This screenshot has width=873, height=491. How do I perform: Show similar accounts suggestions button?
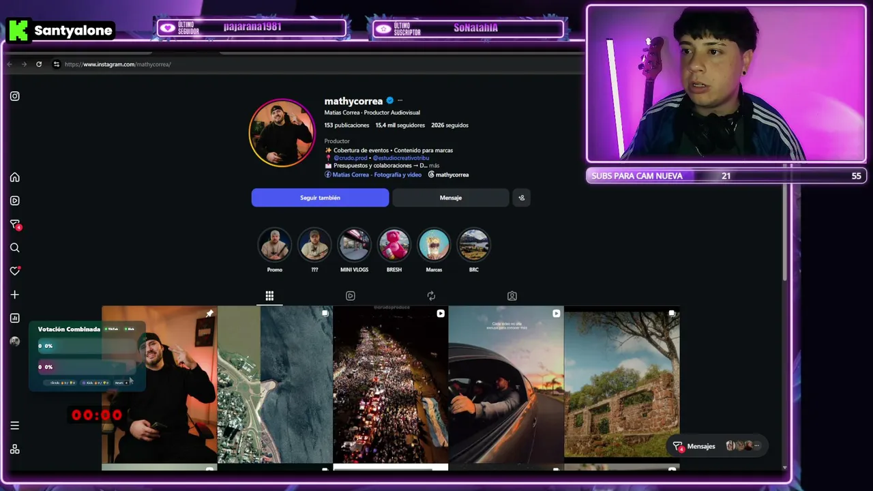coord(522,198)
